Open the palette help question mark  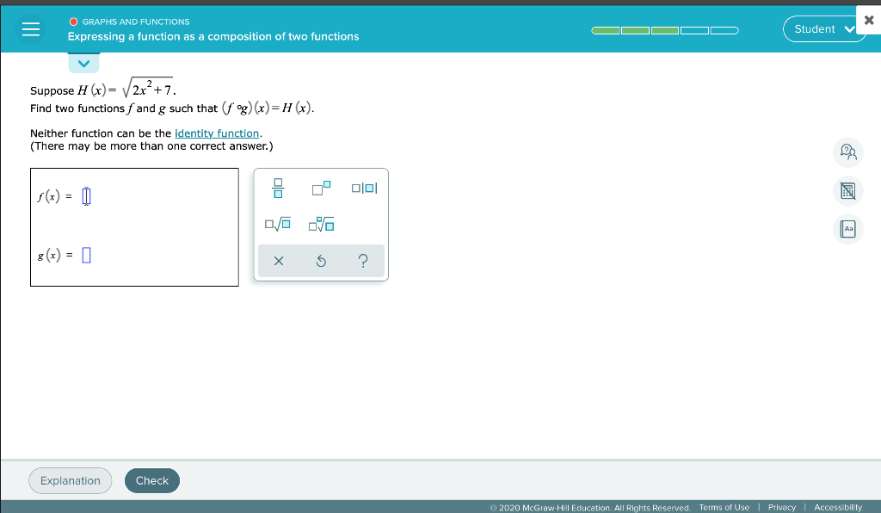[361, 260]
